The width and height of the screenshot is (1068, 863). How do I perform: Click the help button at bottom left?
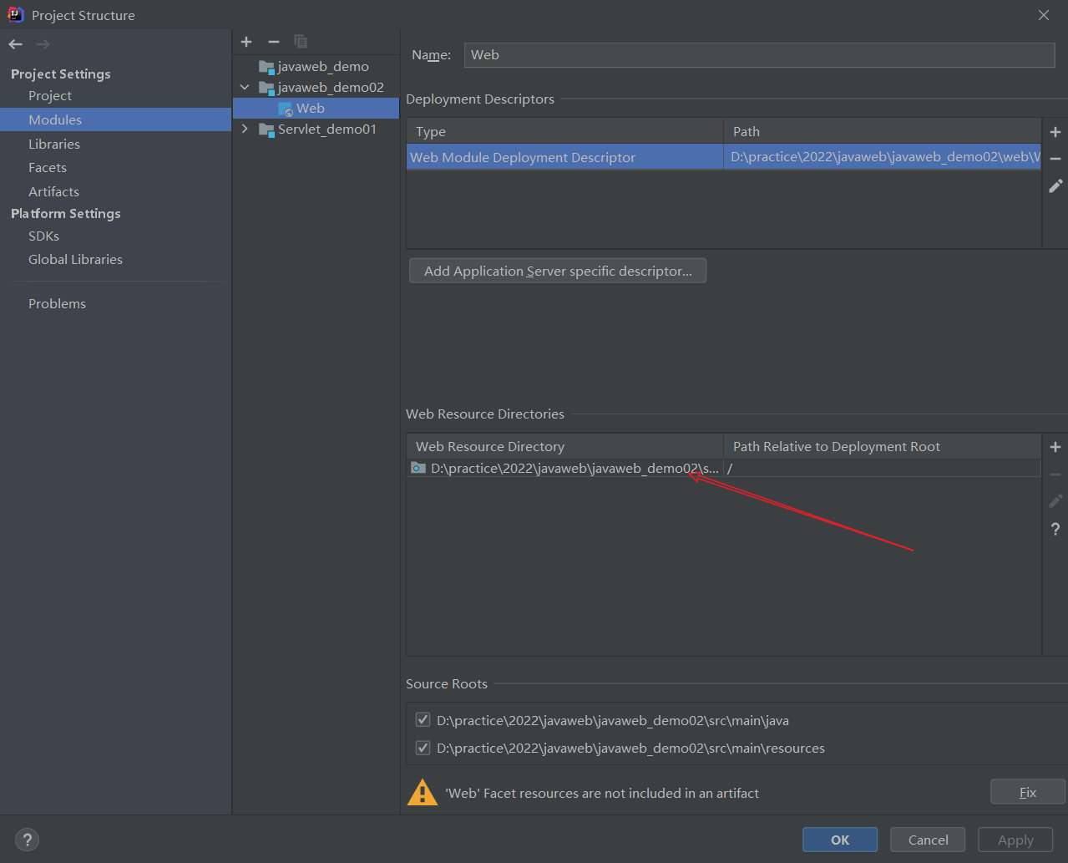[x=27, y=840]
